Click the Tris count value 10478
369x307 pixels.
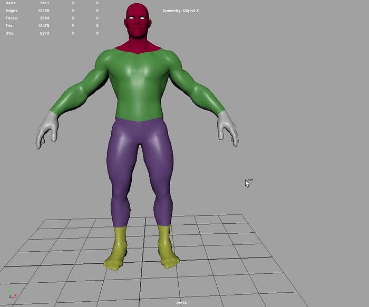coord(44,26)
